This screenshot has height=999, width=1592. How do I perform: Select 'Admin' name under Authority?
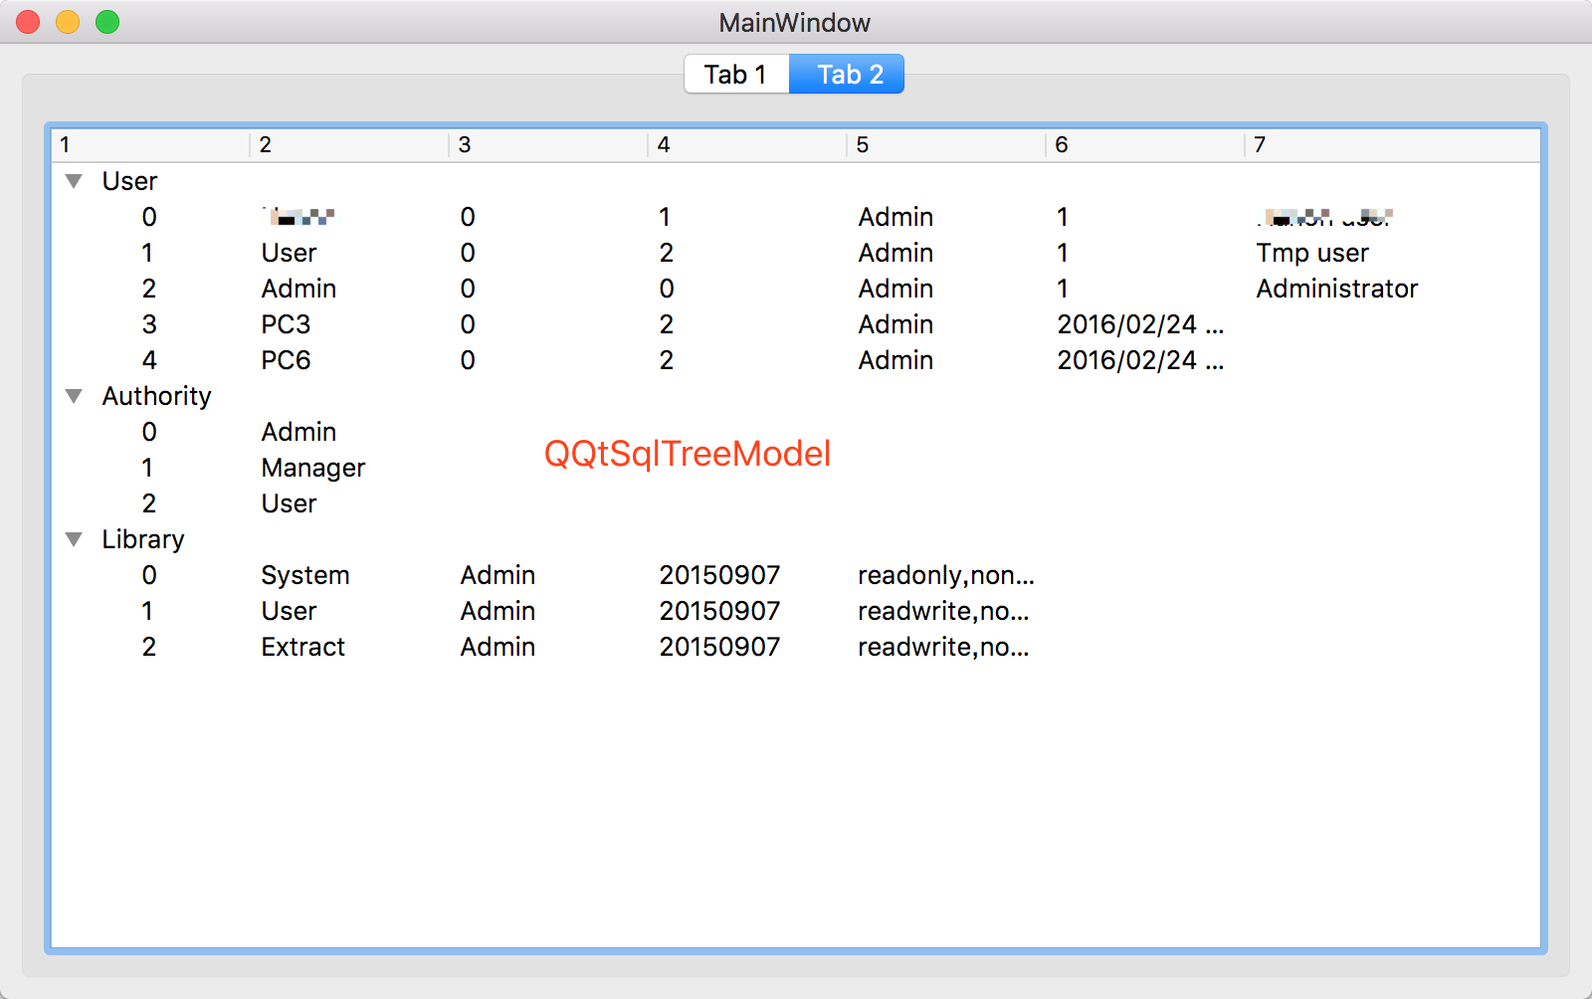coord(298,432)
